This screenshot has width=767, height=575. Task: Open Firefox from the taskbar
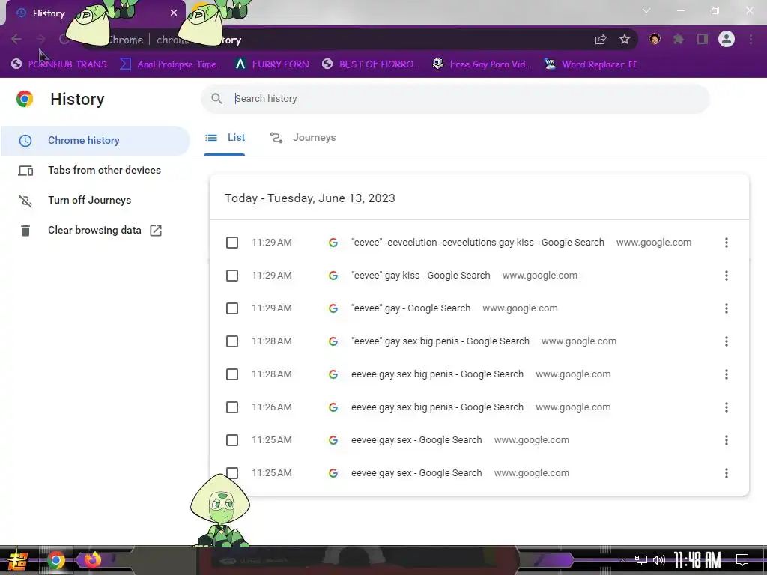(92, 559)
